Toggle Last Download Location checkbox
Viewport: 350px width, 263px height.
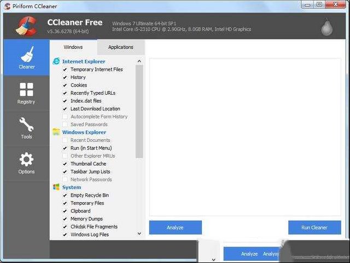pyautogui.click(x=65, y=109)
